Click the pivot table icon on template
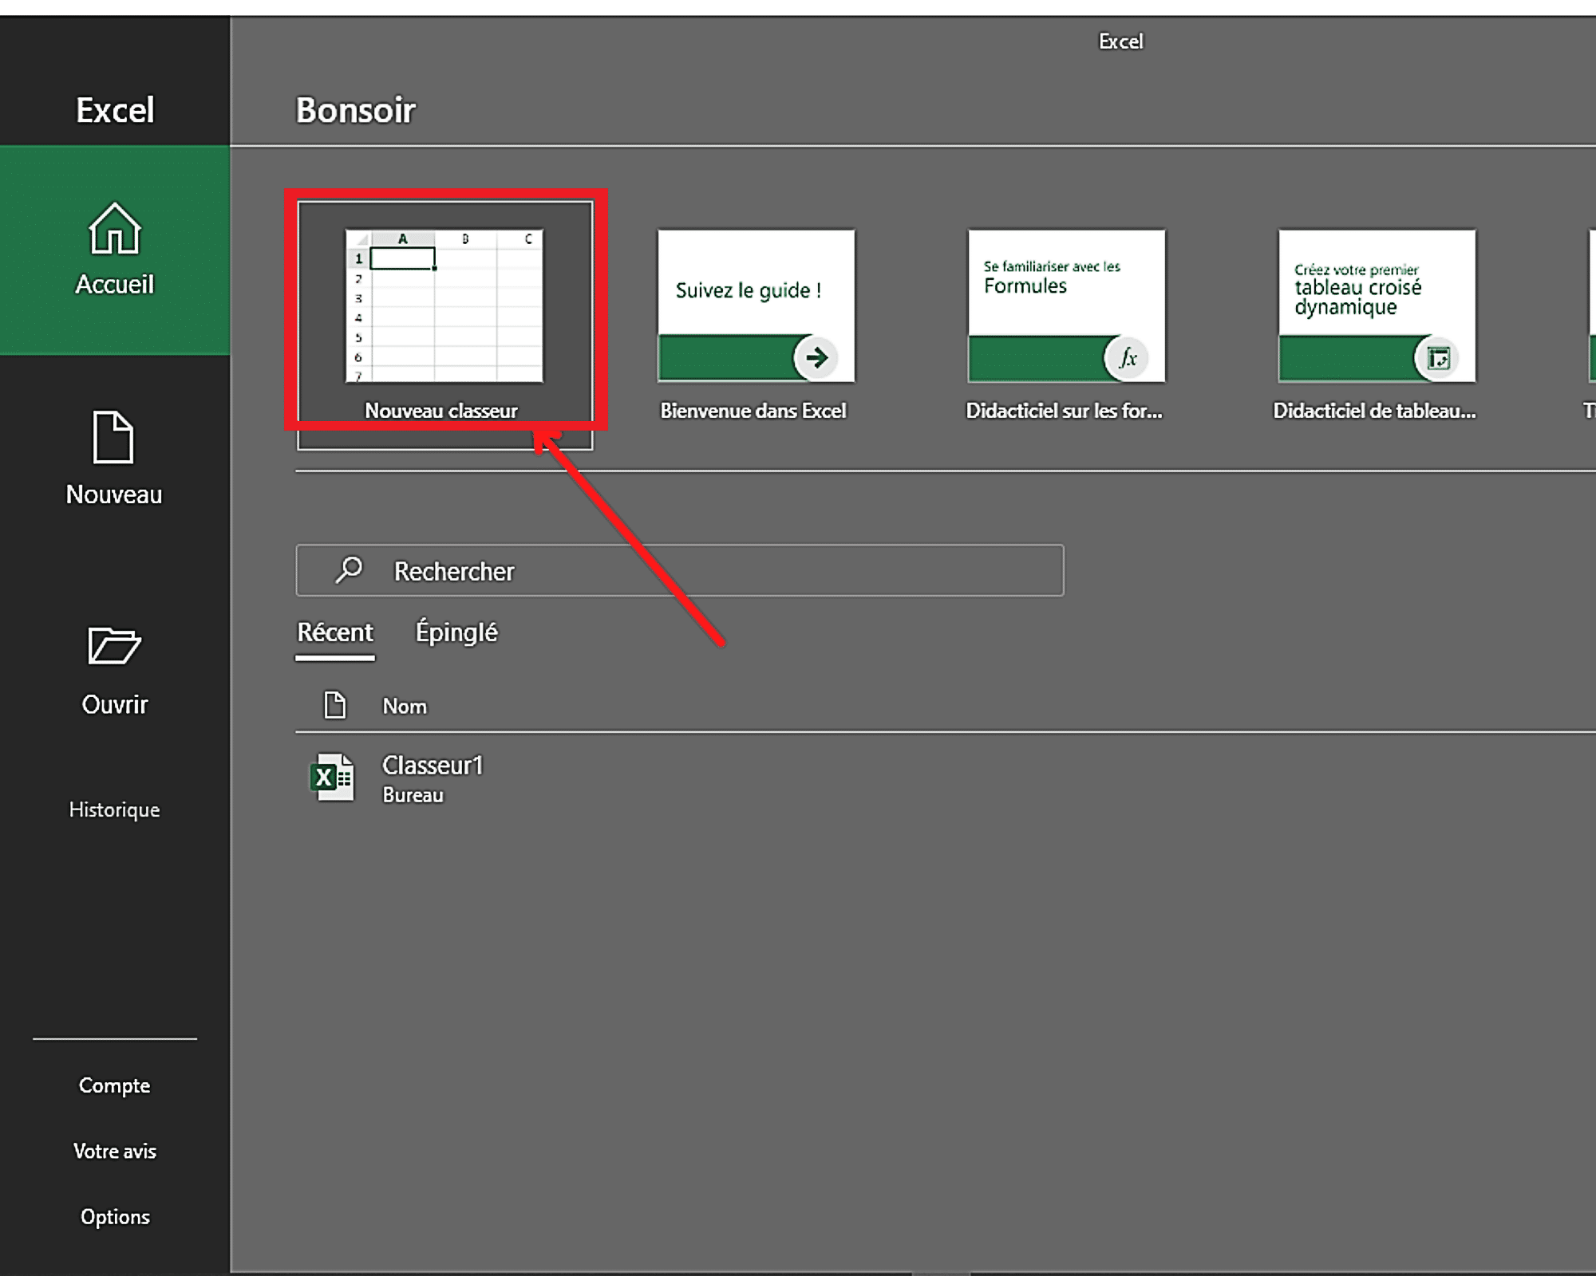This screenshot has width=1596, height=1276. (1436, 357)
